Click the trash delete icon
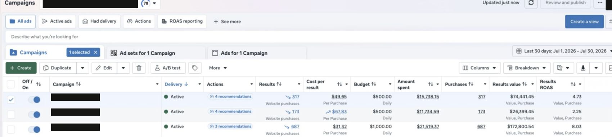The height and width of the screenshot is (137, 612). tap(139, 68)
